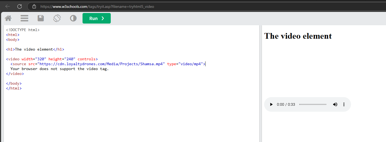The image size is (386, 142).
Task: Click the divider between editor and result
Action: pyautogui.click(x=261, y=84)
